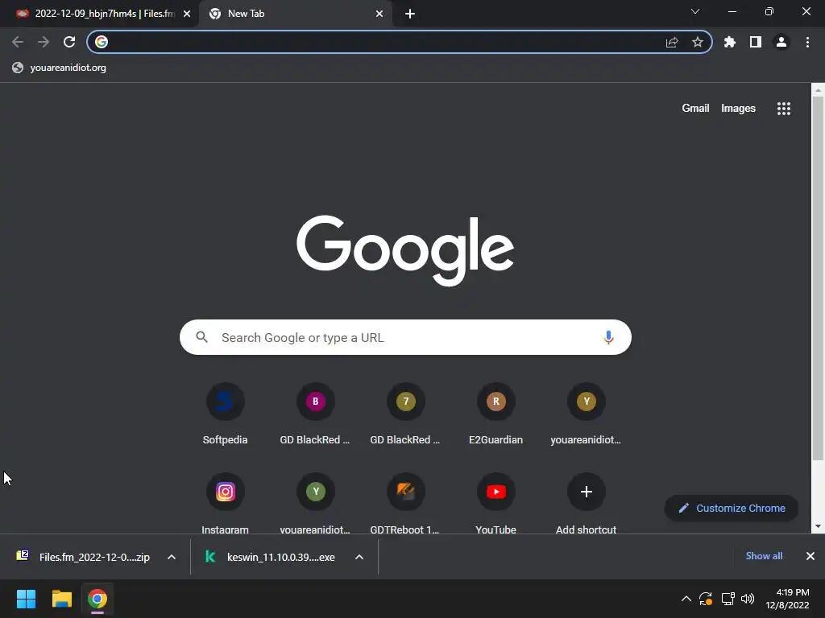Screen dimensions: 825x618
Task: Open YouTube shortcut
Action: point(495,504)
